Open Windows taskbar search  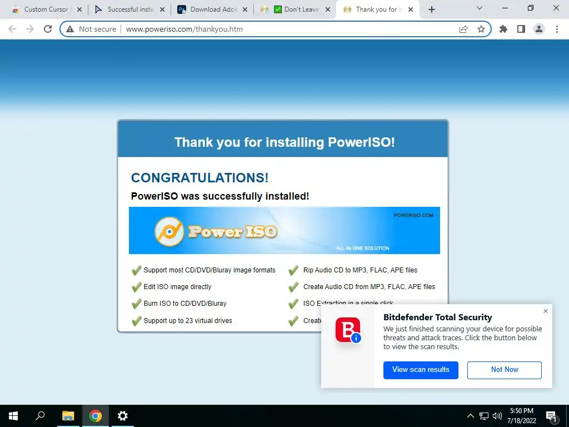(40, 416)
